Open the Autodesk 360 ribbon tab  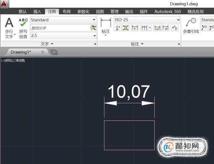point(168,12)
